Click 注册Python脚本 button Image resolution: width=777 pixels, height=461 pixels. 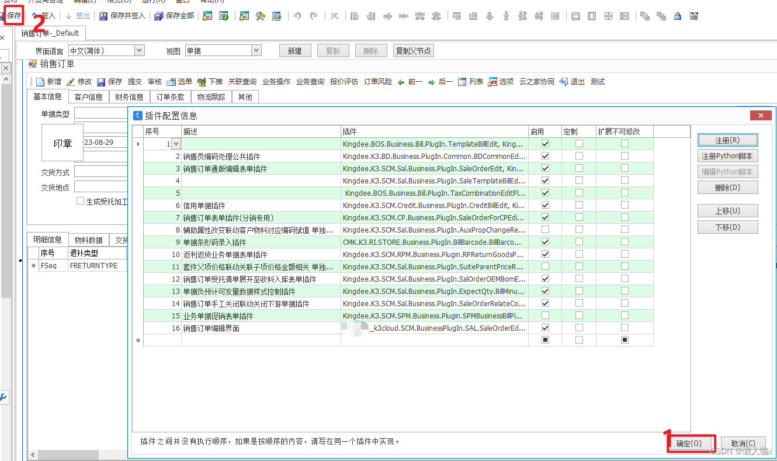(727, 156)
